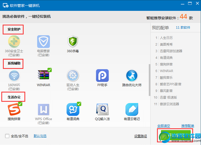
Task: Click the WINRAR books icon
Action: coord(44,75)
